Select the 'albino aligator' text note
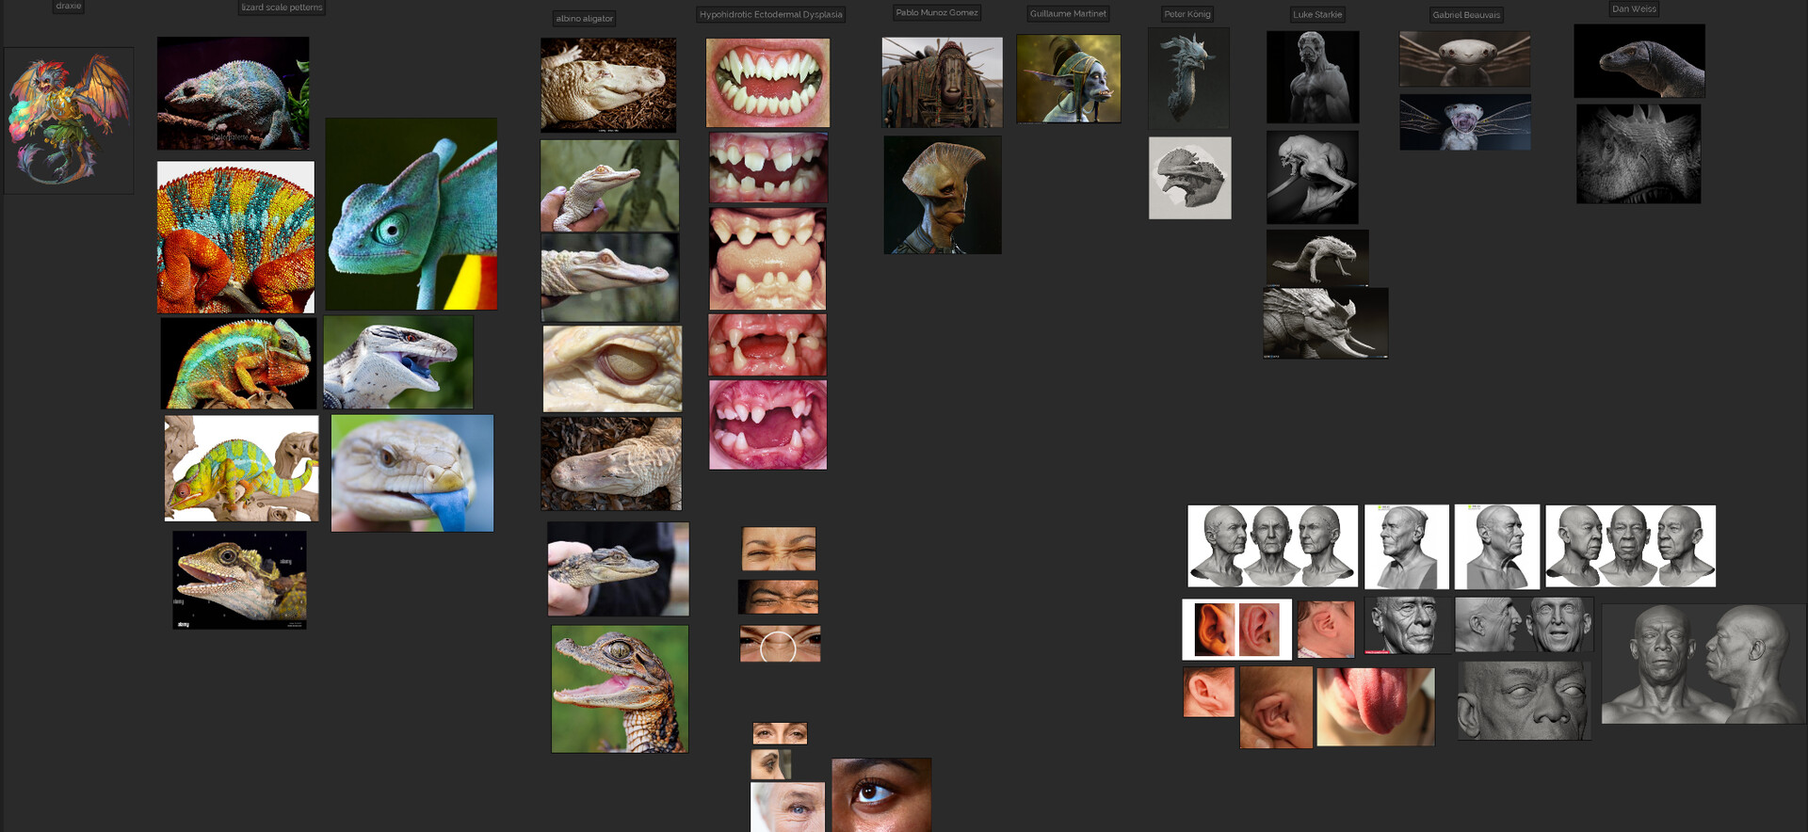Viewport: 1808px width, 832px height. [x=584, y=19]
